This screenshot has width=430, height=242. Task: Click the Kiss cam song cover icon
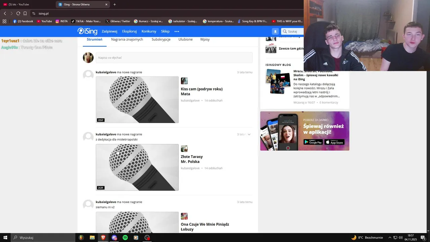pyautogui.click(x=184, y=81)
